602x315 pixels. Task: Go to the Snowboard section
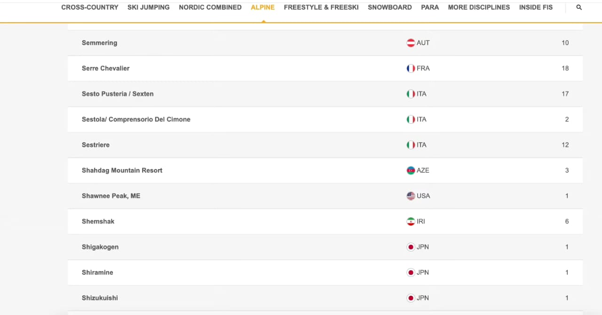389,8
